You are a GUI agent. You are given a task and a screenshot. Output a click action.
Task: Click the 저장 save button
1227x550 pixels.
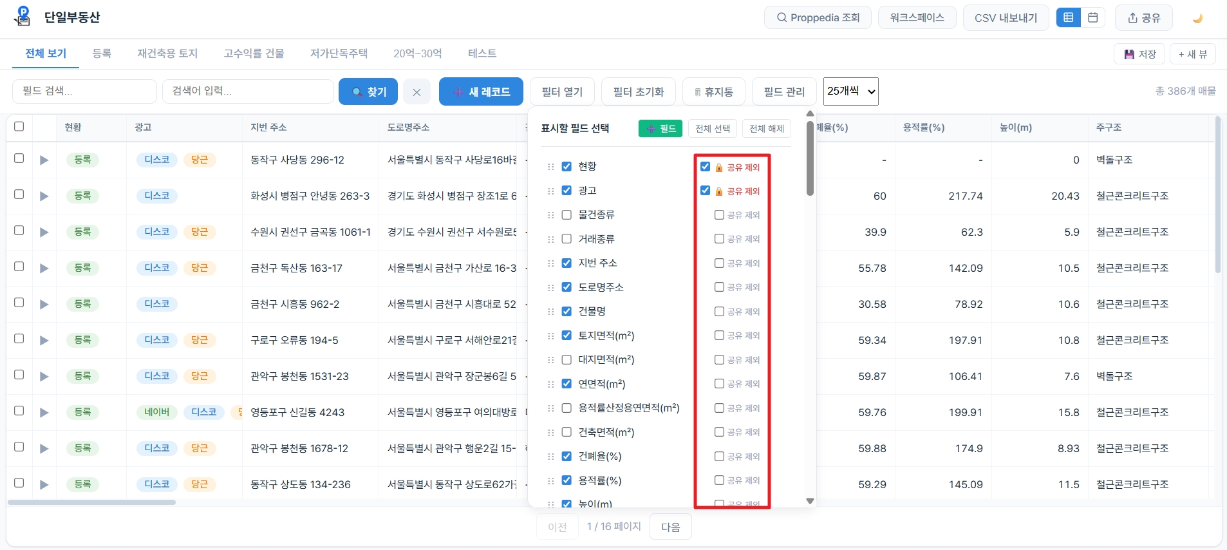click(x=1140, y=54)
